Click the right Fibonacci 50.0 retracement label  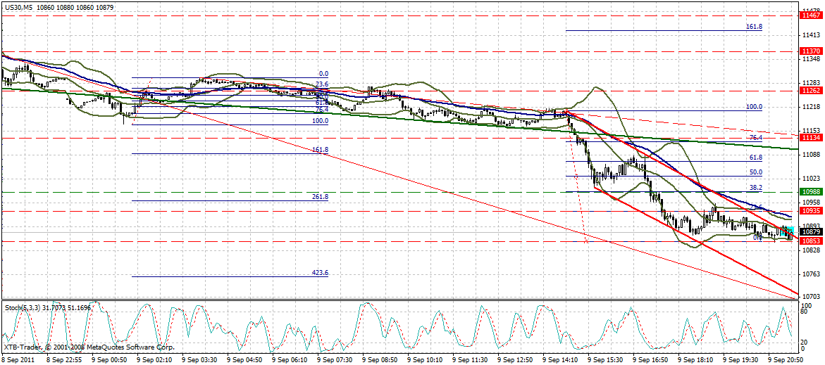(x=755, y=172)
